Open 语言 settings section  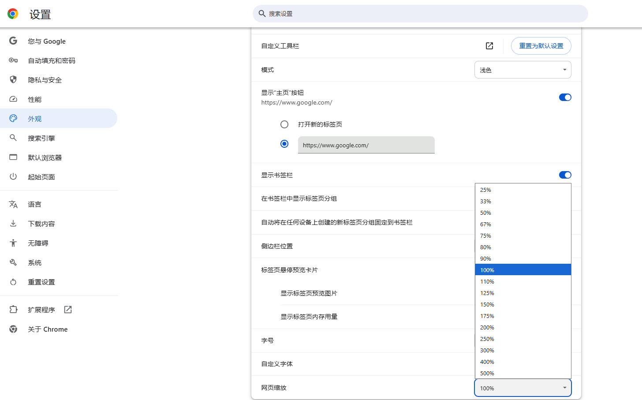(x=59, y=204)
